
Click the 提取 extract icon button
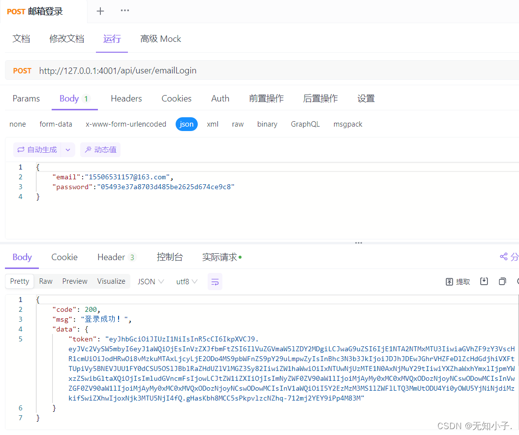(x=458, y=282)
